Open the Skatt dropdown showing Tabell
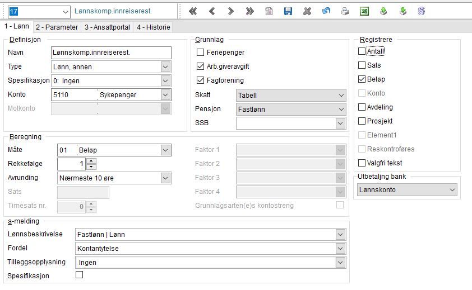472x290 pixels. (291, 95)
